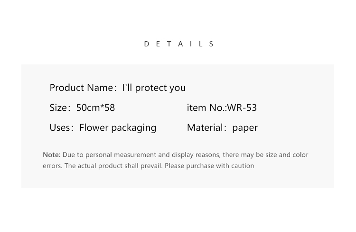Click Please purchase with caution text
This screenshot has height=232, width=356.
click(209, 166)
